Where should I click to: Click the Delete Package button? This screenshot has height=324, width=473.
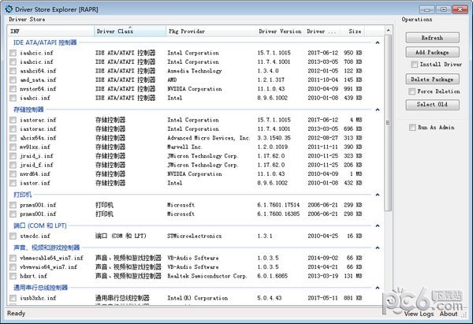click(432, 80)
